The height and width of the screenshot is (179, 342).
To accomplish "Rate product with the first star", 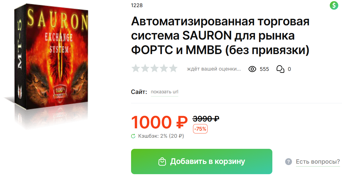I will pyautogui.click(x=136, y=68).
